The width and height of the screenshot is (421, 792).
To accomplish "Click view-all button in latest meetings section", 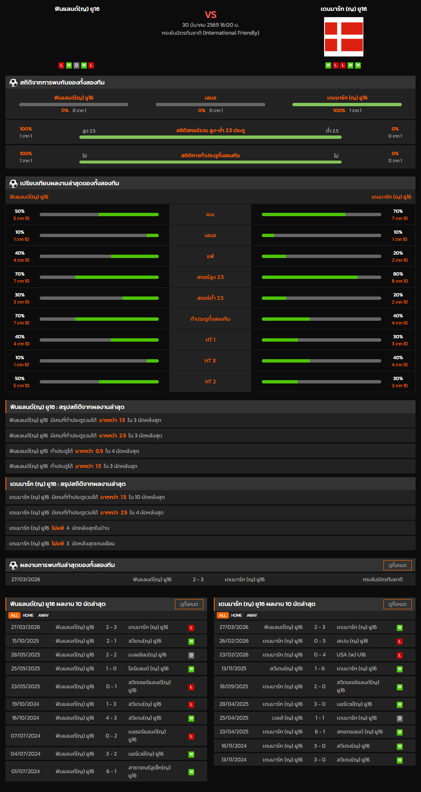I will pyautogui.click(x=397, y=565).
